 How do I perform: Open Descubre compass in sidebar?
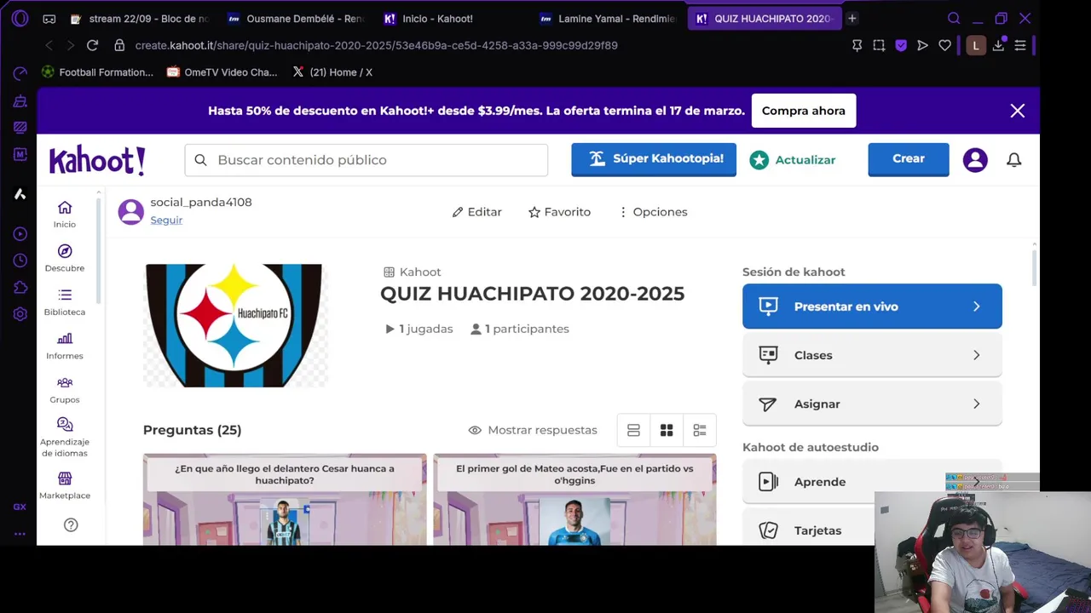tap(65, 258)
